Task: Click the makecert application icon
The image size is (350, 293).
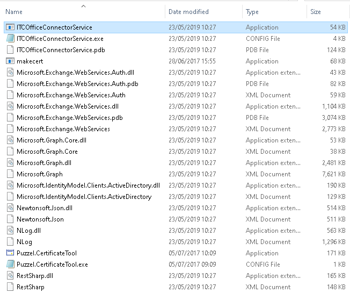Action: (x=10, y=61)
